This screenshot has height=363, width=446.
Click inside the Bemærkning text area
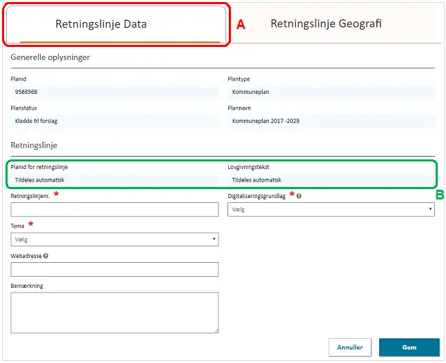[x=114, y=313]
